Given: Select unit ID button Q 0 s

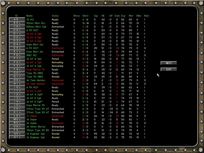Looking at the screenshot, I should 17,134.
